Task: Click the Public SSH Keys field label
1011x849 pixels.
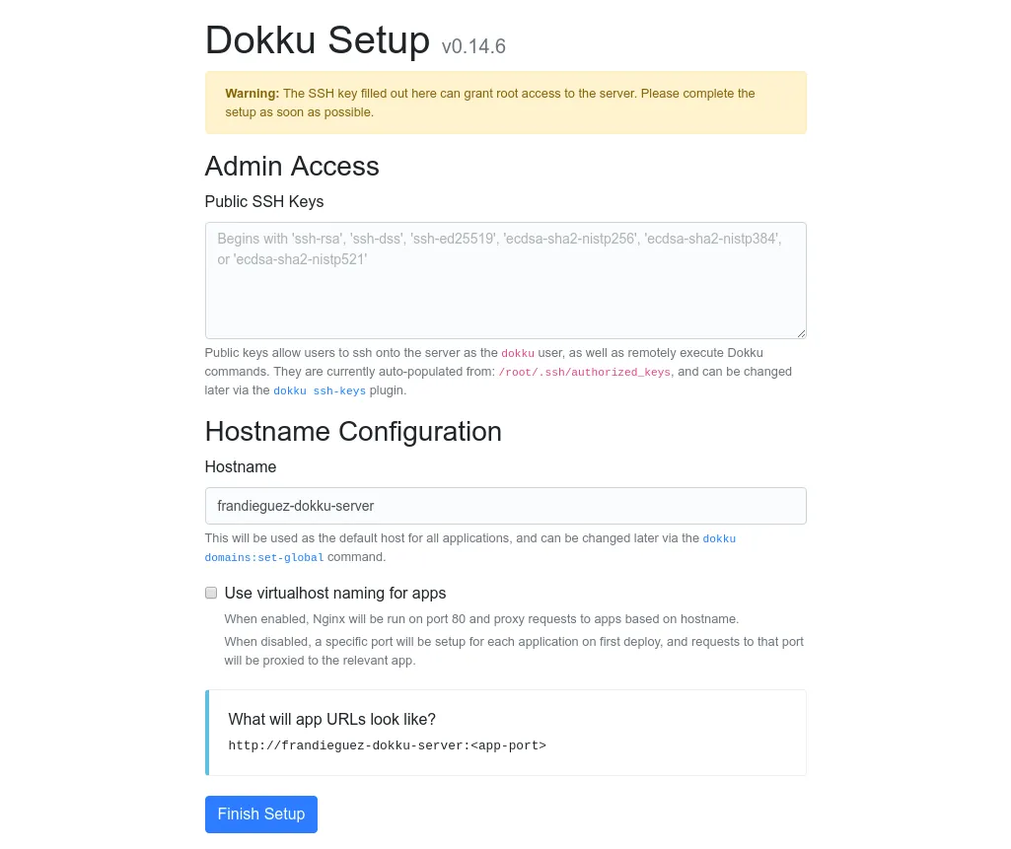Action: coord(263,201)
